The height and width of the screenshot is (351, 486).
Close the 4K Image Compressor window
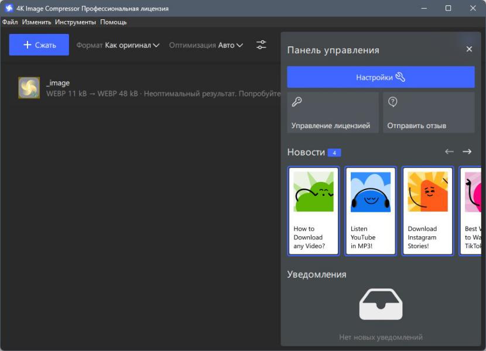[x=473, y=8]
